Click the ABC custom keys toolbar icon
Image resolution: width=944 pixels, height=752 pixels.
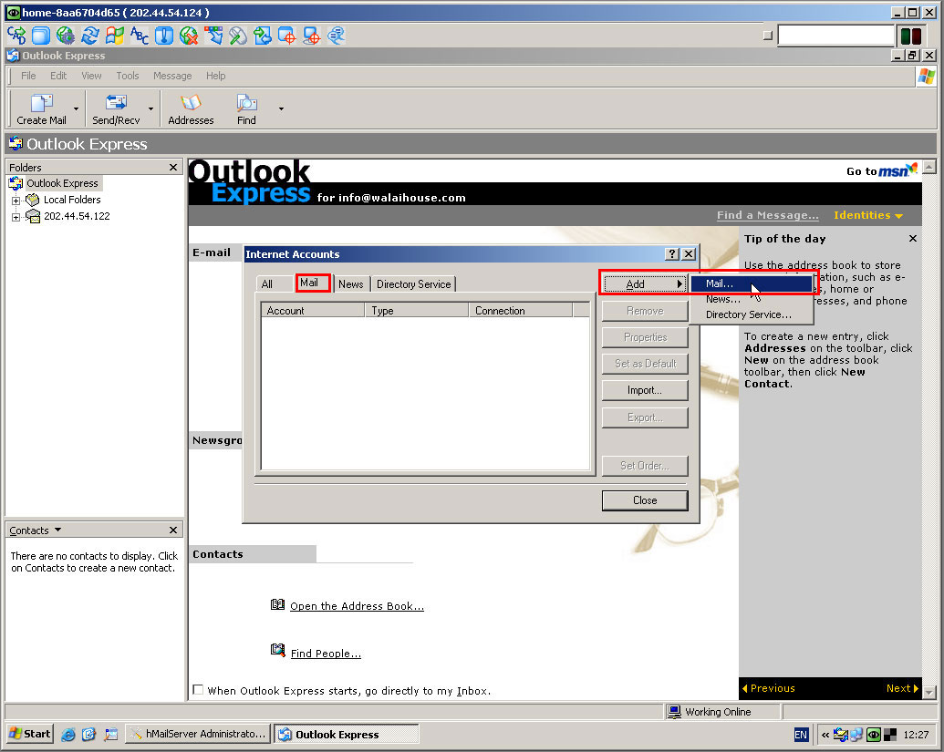139,36
